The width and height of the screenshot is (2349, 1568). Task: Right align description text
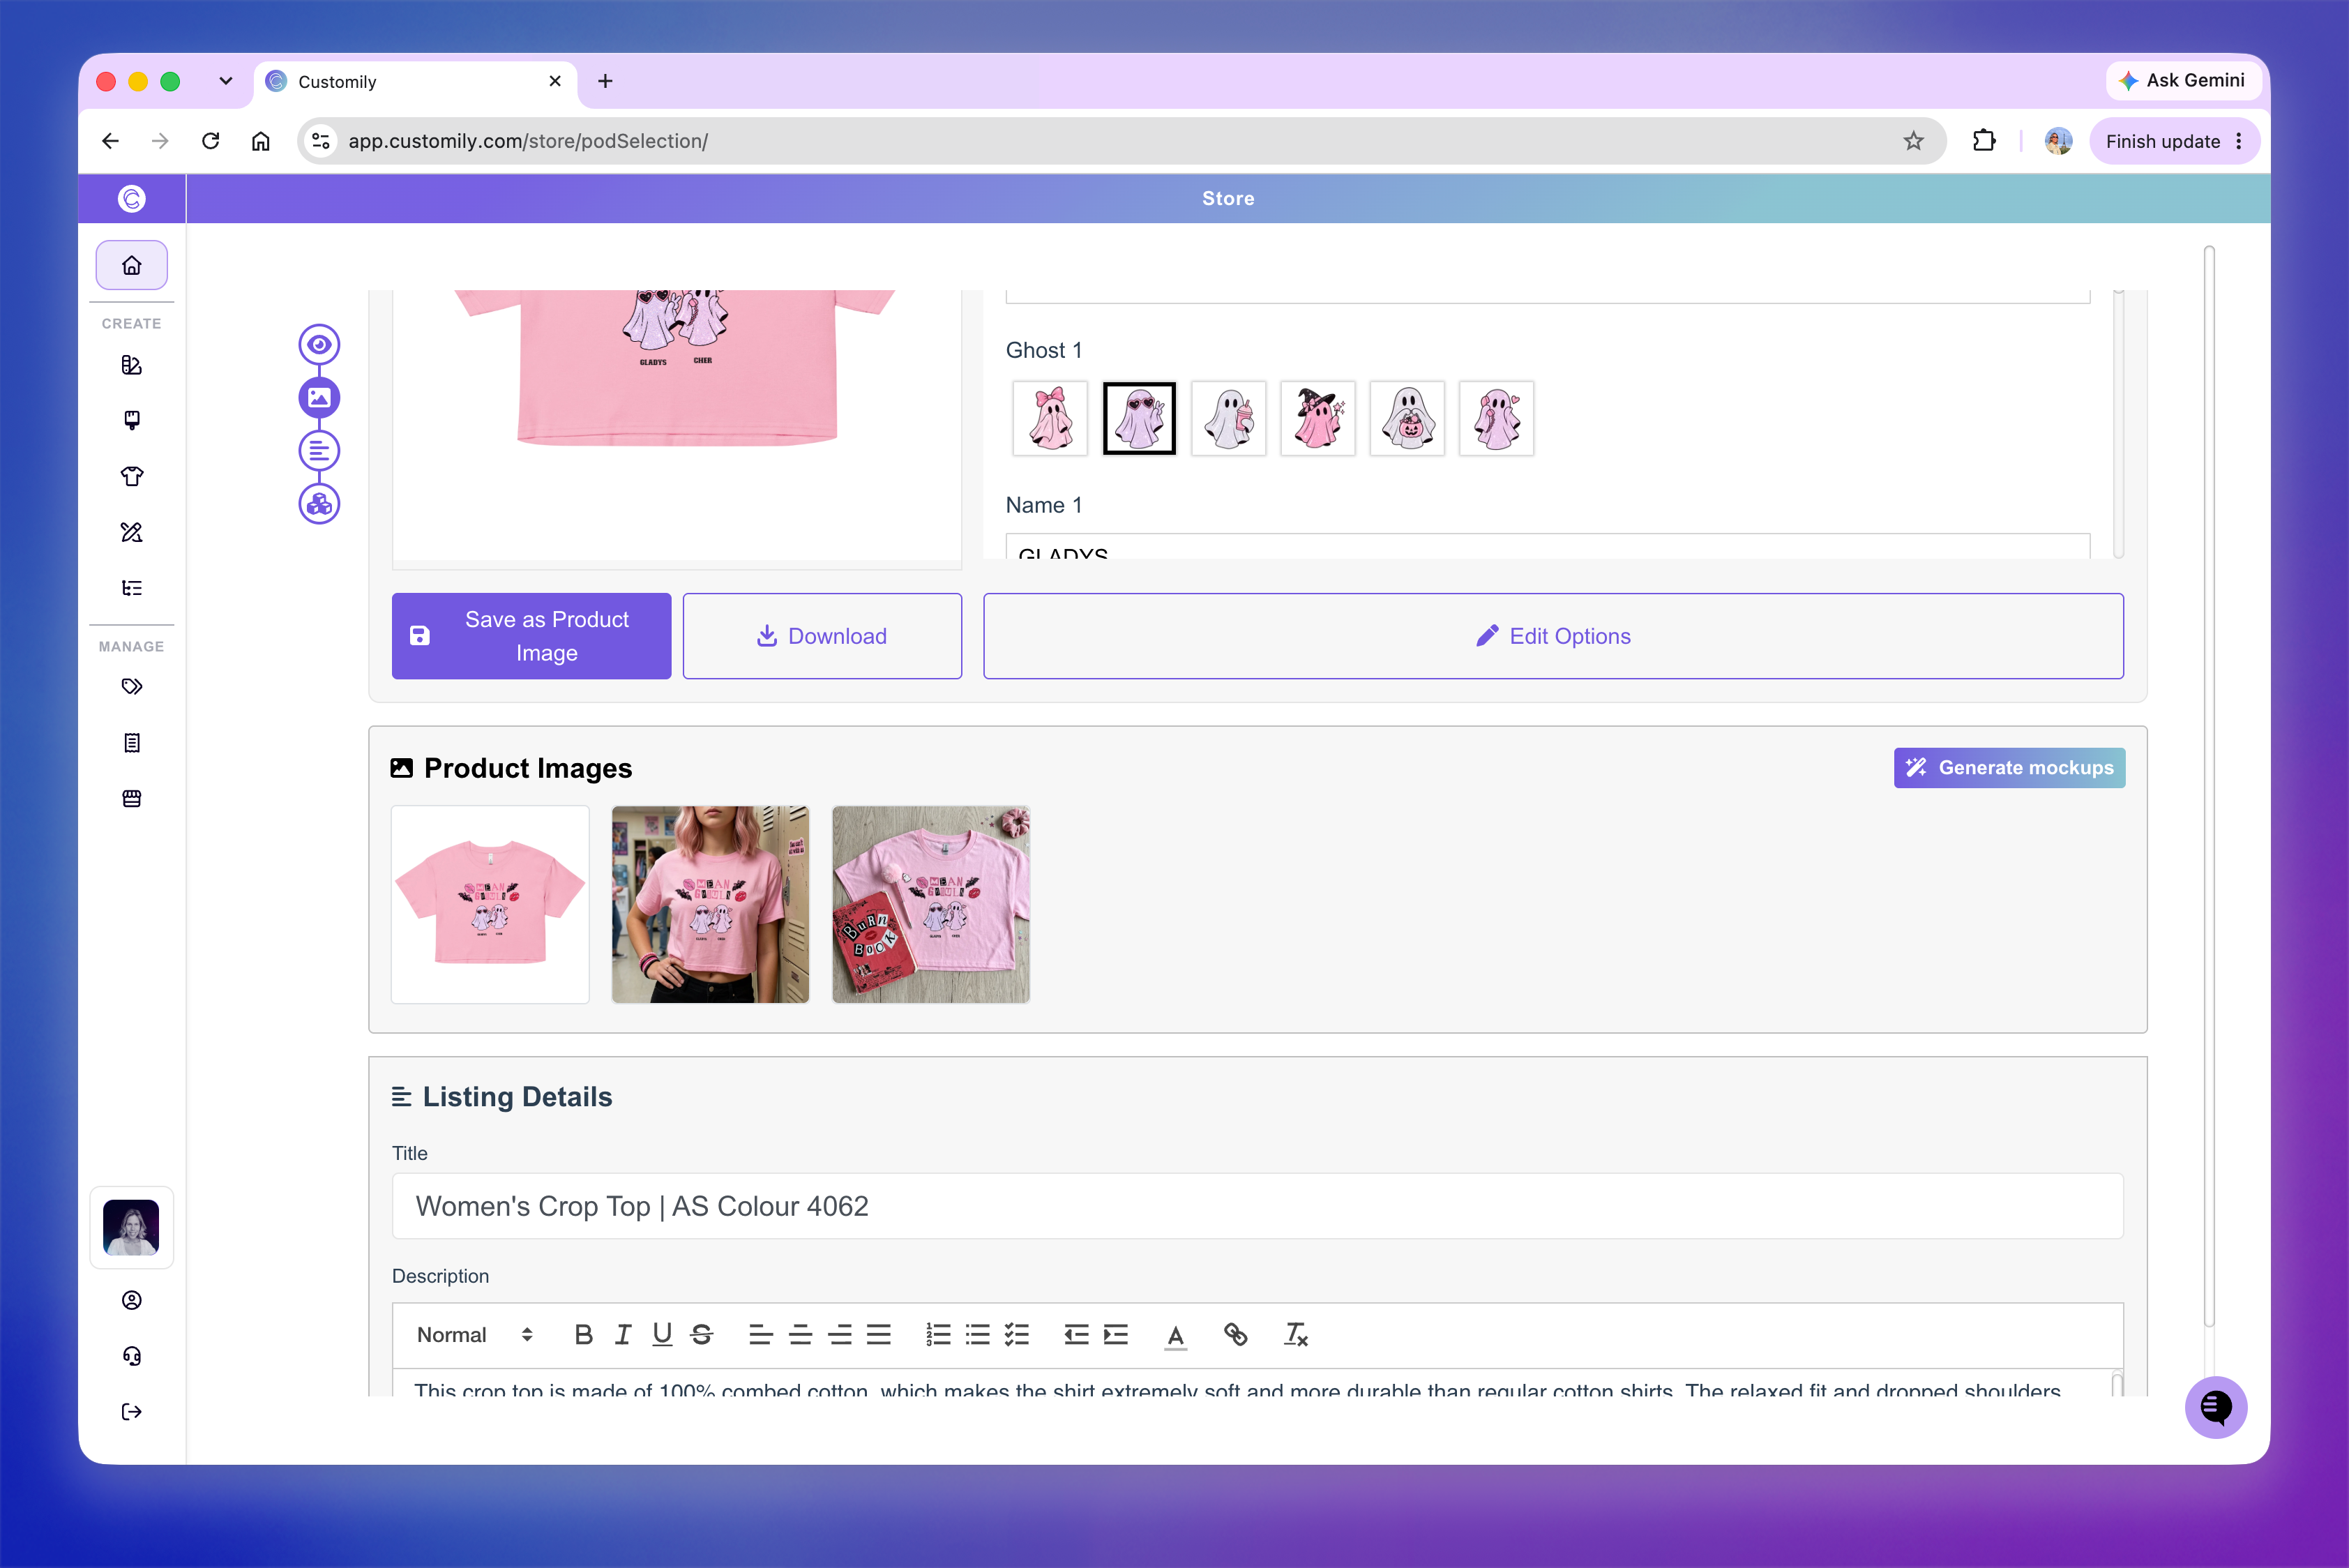pos(840,1335)
